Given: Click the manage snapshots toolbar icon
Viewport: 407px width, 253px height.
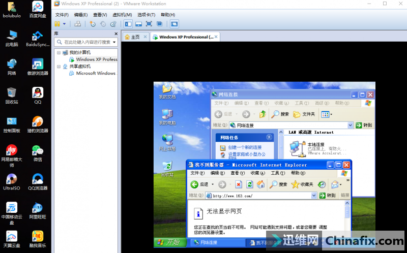Looking at the screenshot, I should 113,24.
